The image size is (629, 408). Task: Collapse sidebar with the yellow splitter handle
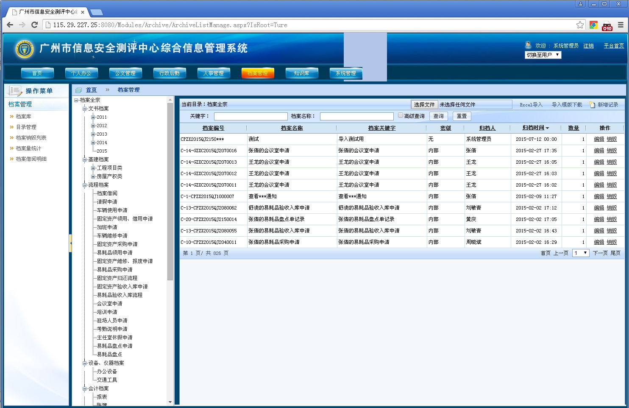pos(70,243)
